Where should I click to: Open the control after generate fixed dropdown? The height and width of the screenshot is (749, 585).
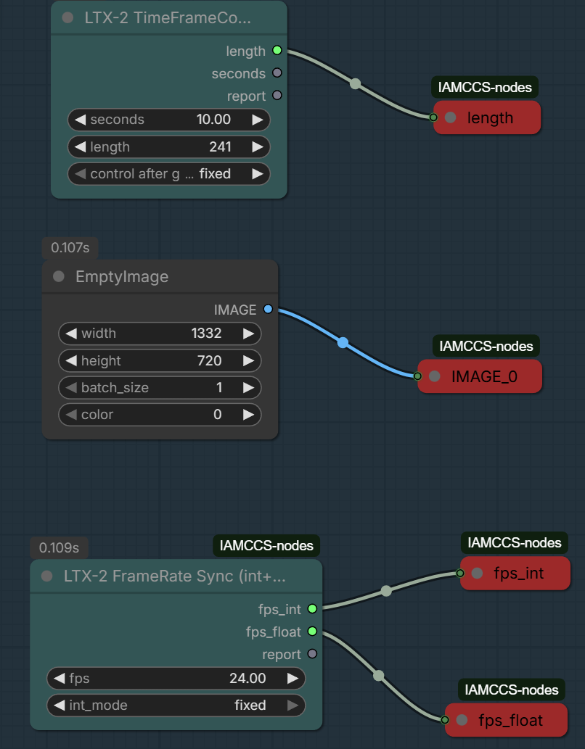168,174
